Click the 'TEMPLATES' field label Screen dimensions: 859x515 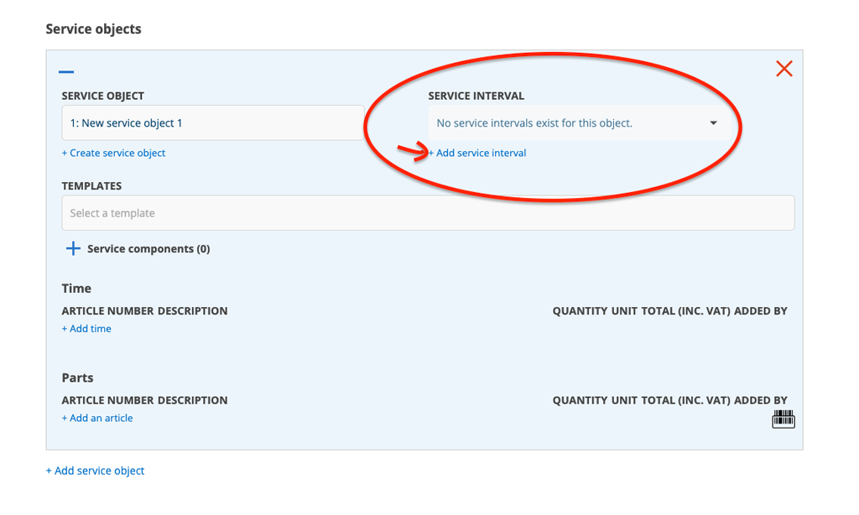[x=91, y=186]
